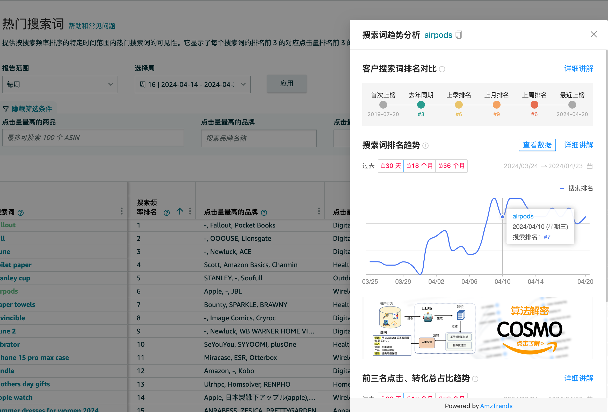
Task: Click the trend date range 2024/03/24 field
Action: (521, 166)
